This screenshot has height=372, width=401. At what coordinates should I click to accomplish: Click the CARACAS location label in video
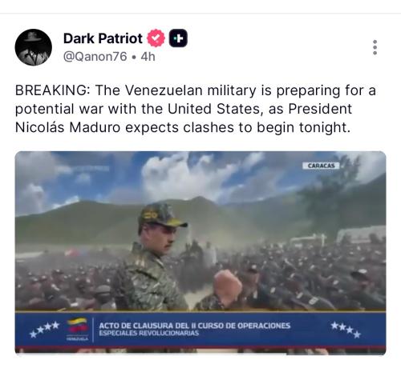coord(321,166)
